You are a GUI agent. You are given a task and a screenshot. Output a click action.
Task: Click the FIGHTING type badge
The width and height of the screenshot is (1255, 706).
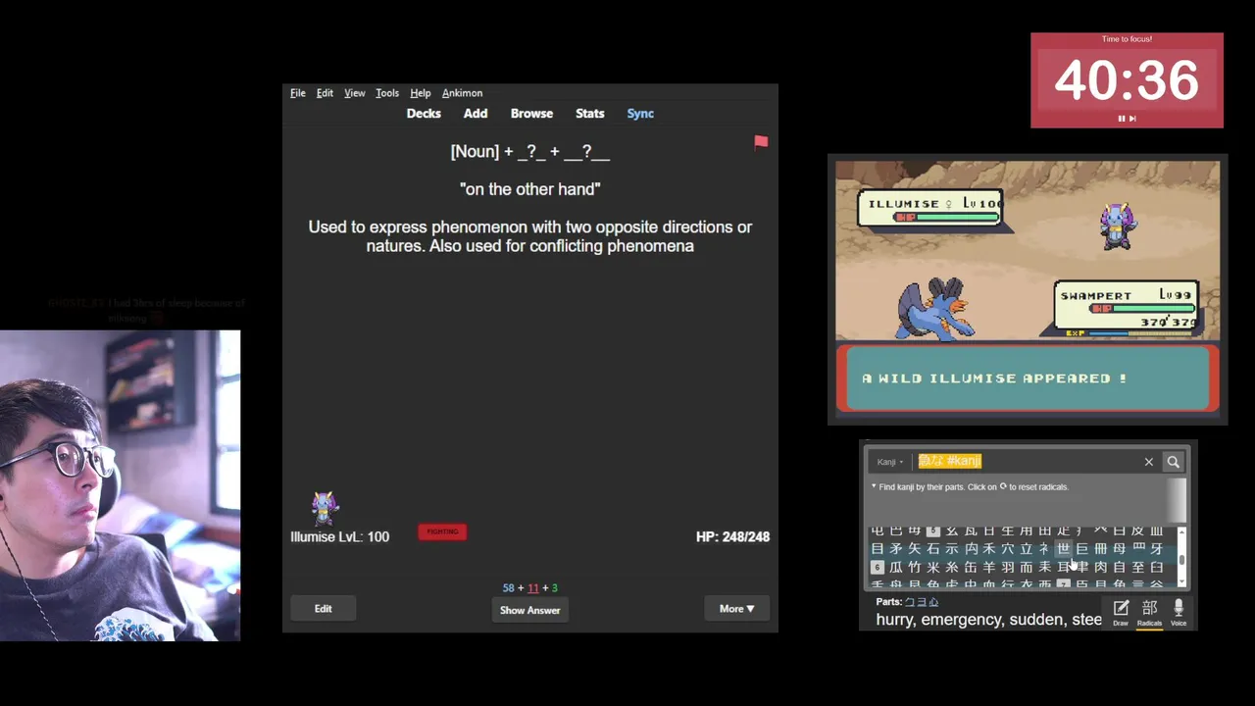point(442,531)
